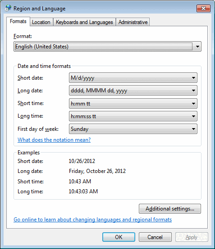Select the Formats tab
Viewport: 215px width, 249px height.
pyautogui.click(x=18, y=21)
